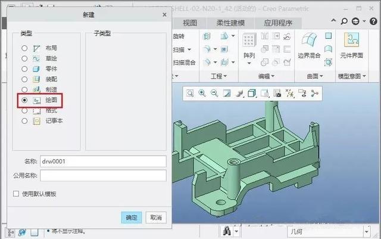Expand the 模型意图 group menu
This screenshot has width=381, height=239.
352,76
